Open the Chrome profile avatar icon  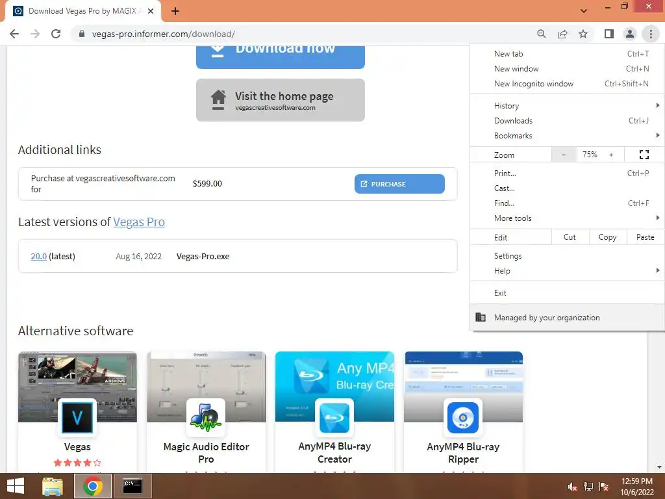(630, 34)
